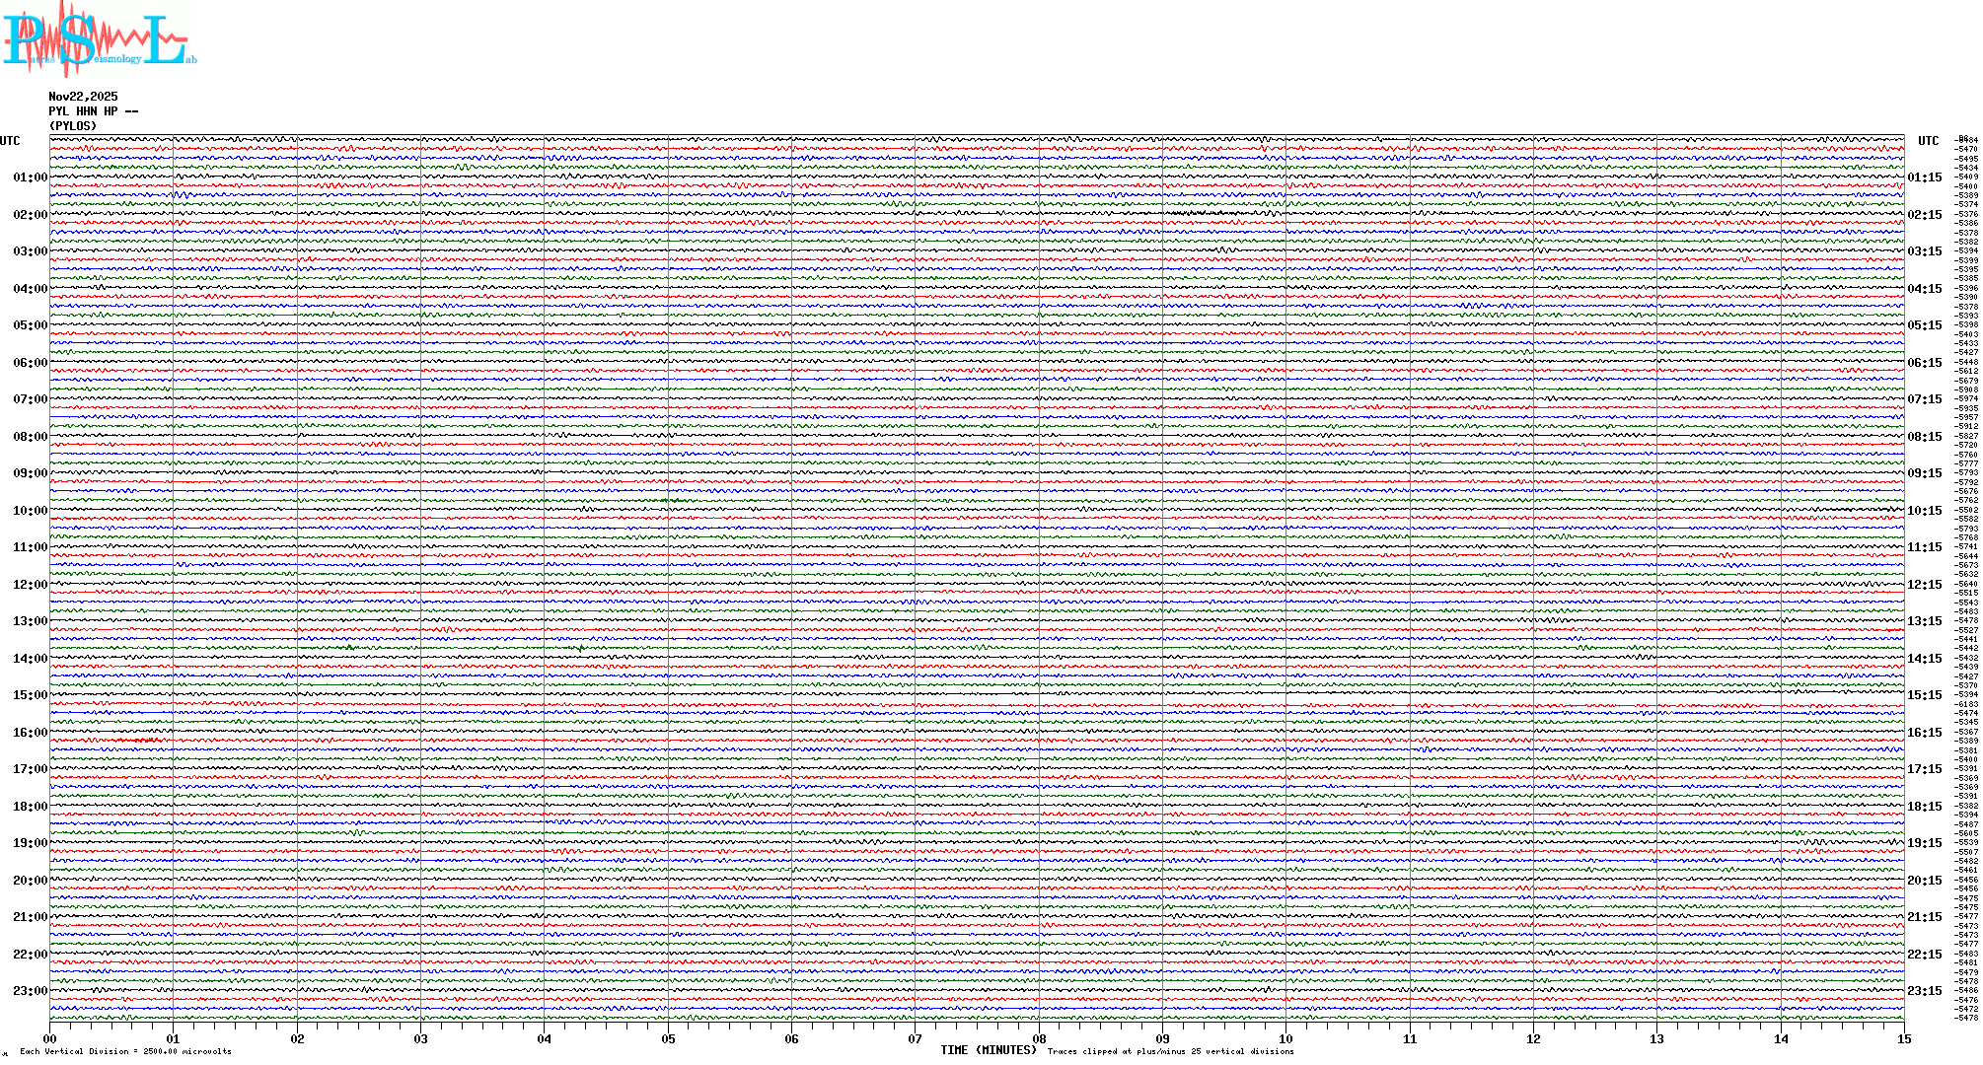
Task: Select the 01:00 hour label on left
Action: click(x=30, y=177)
